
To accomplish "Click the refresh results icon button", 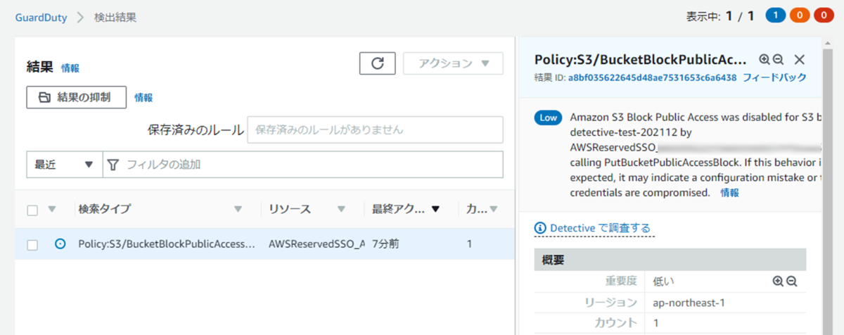I will [378, 63].
